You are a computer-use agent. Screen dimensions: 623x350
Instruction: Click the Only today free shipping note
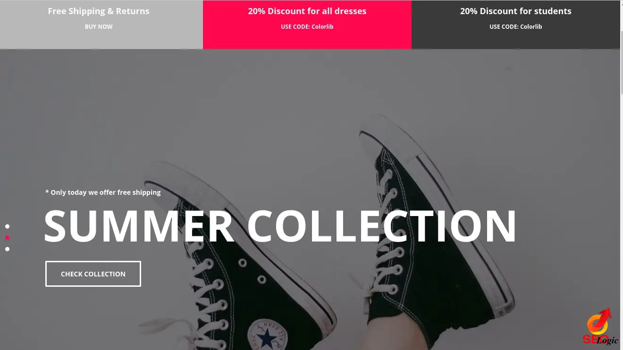(103, 192)
